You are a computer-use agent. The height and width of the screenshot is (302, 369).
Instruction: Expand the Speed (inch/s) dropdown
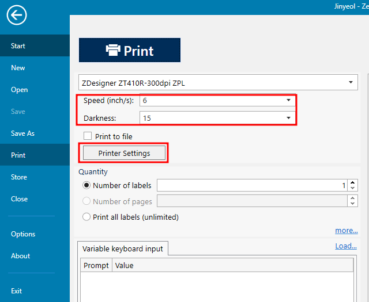288,101
